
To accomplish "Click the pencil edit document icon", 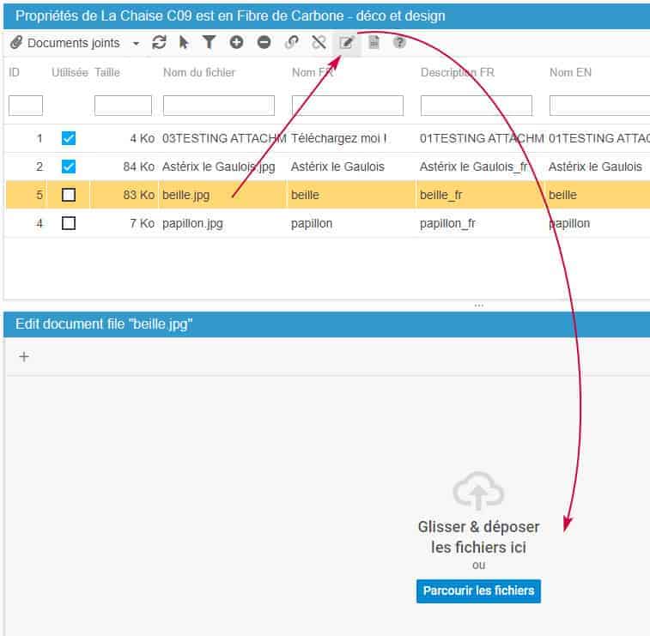I will coord(347,43).
